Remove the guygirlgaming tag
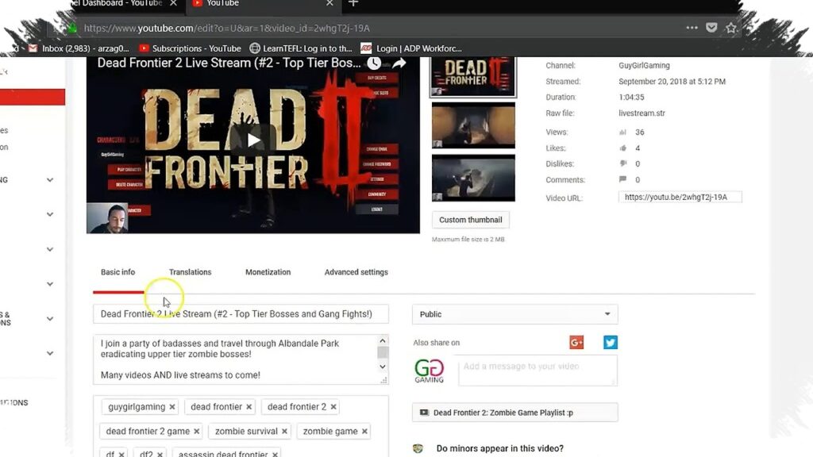 tap(172, 407)
